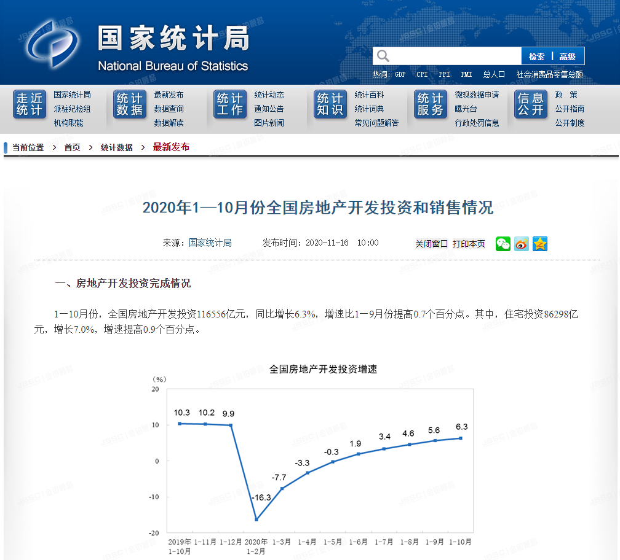Open advanced search via 高级 button
The width and height of the screenshot is (620, 560).
(x=569, y=55)
